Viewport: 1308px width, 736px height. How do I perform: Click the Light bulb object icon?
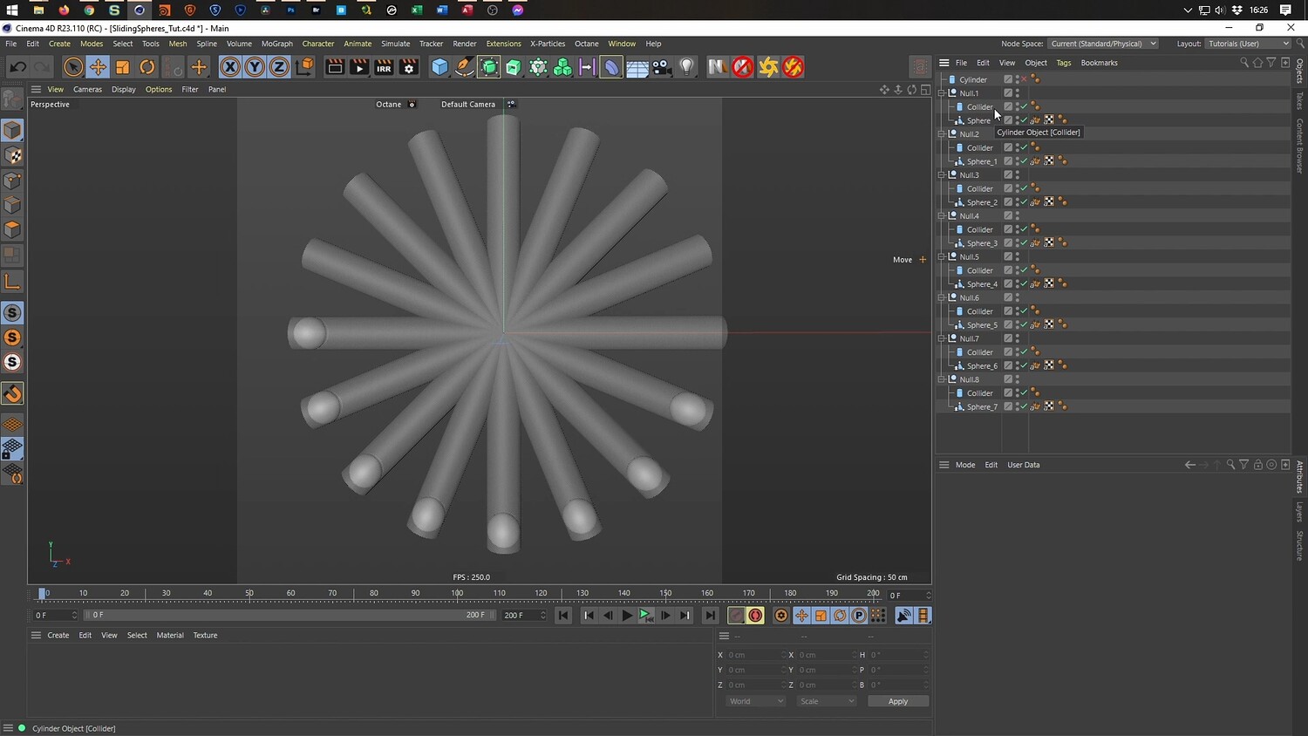pos(687,67)
